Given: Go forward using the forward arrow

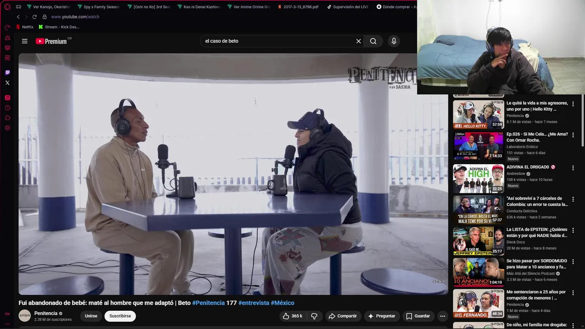Looking at the screenshot, I should click(x=26, y=17).
